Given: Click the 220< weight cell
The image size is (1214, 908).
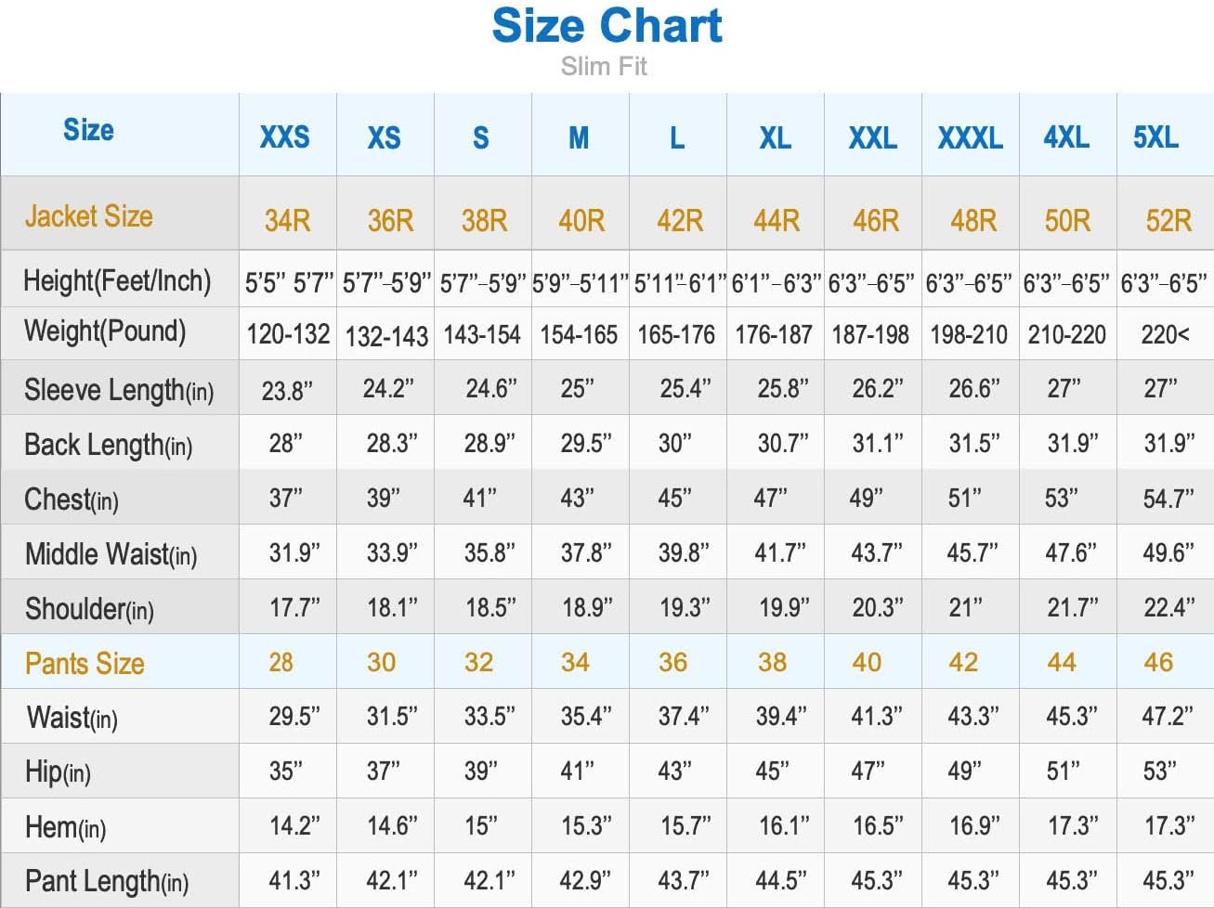Looking at the screenshot, I should pos(1165,334).
